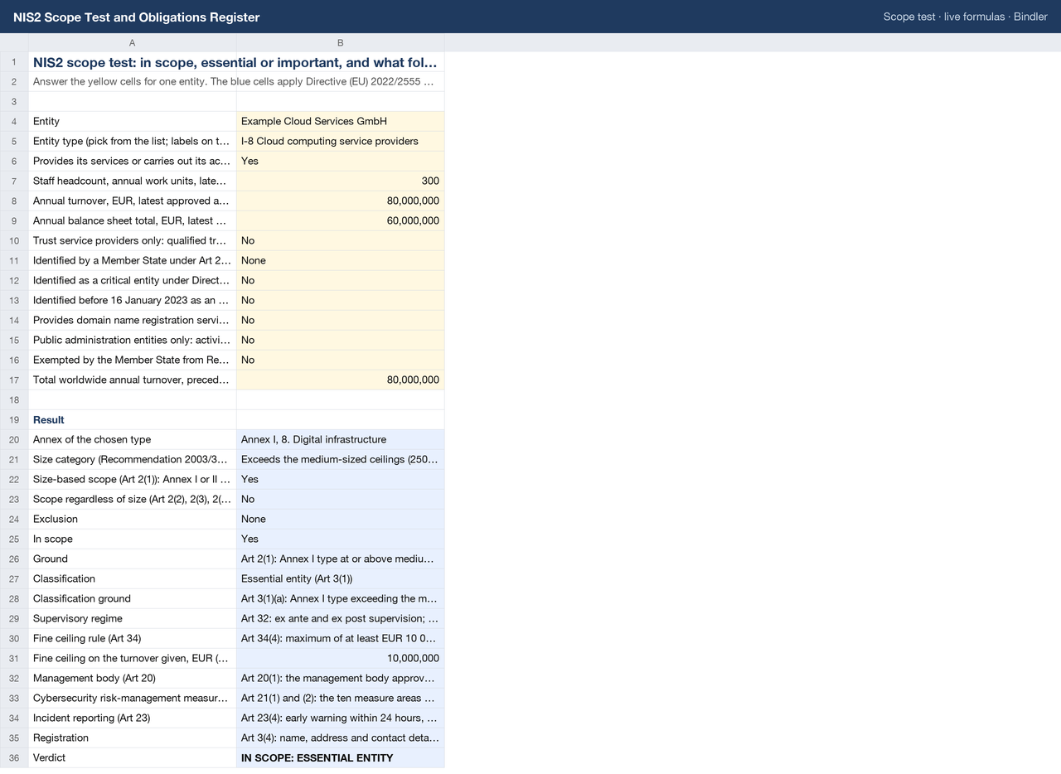This screenshot has height=774, width=1061.
Task: Click the 'Art 3(1)(a): Annex I type exceeding' cell
Action: click(x=341, y=598)
